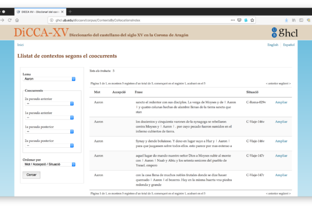The height and width of the screenshot is (208, 312).
Task: Go to the Inici link
Action: point(20,45)
